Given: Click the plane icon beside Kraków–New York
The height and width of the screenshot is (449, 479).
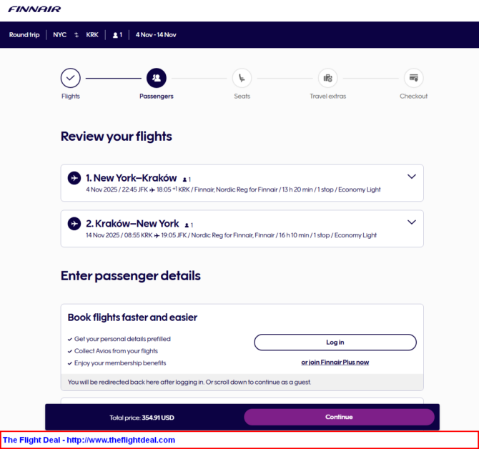Looking at the screenshot, I should (74, 224).
